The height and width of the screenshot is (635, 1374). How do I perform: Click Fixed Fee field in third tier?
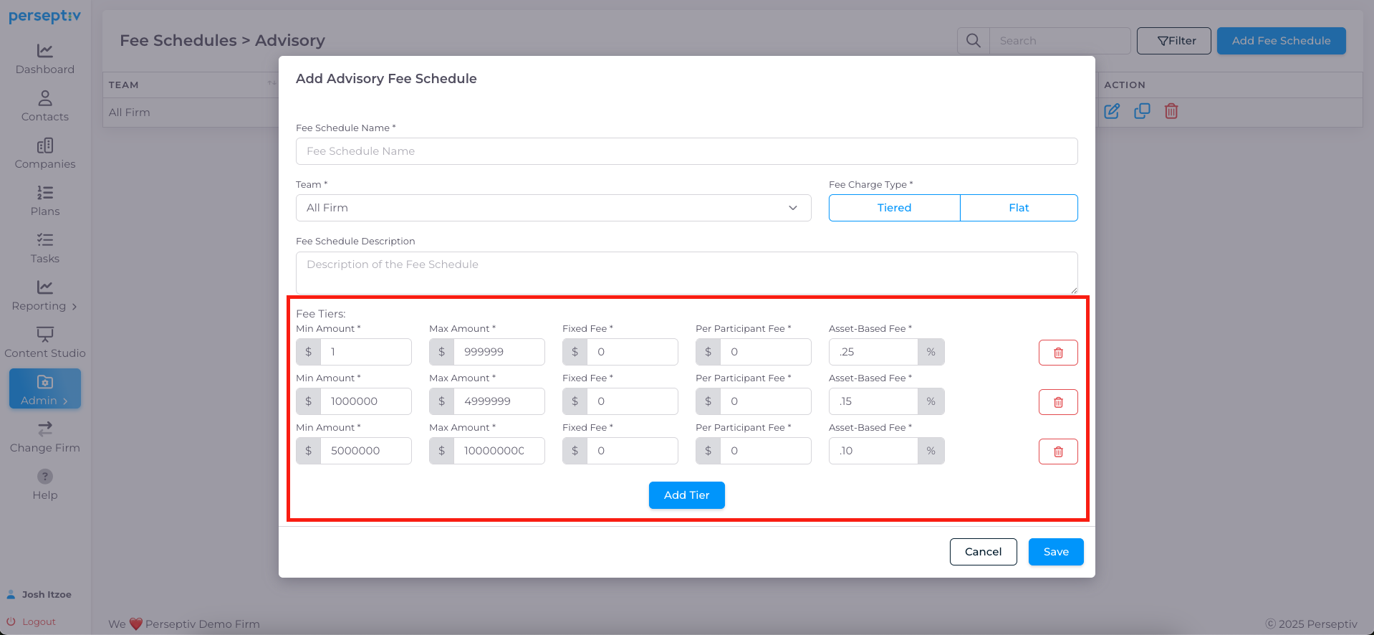tap(632, 451)
